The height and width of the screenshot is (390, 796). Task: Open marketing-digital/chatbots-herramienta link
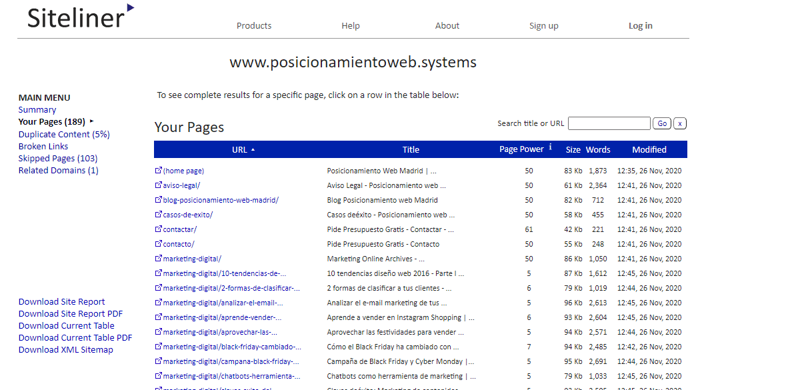click(x=231, y=376)
